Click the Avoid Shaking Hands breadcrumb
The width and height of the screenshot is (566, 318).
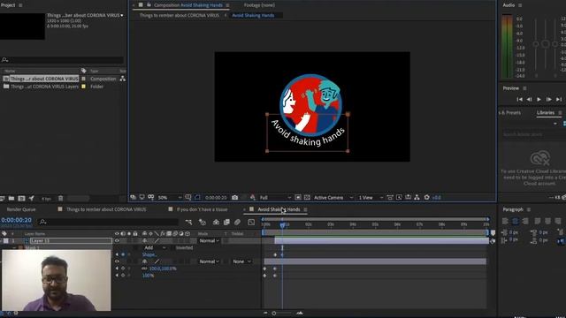(x=253, y=16)
